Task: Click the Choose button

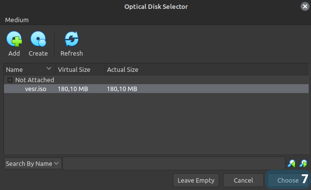Action: coord(288,180)
